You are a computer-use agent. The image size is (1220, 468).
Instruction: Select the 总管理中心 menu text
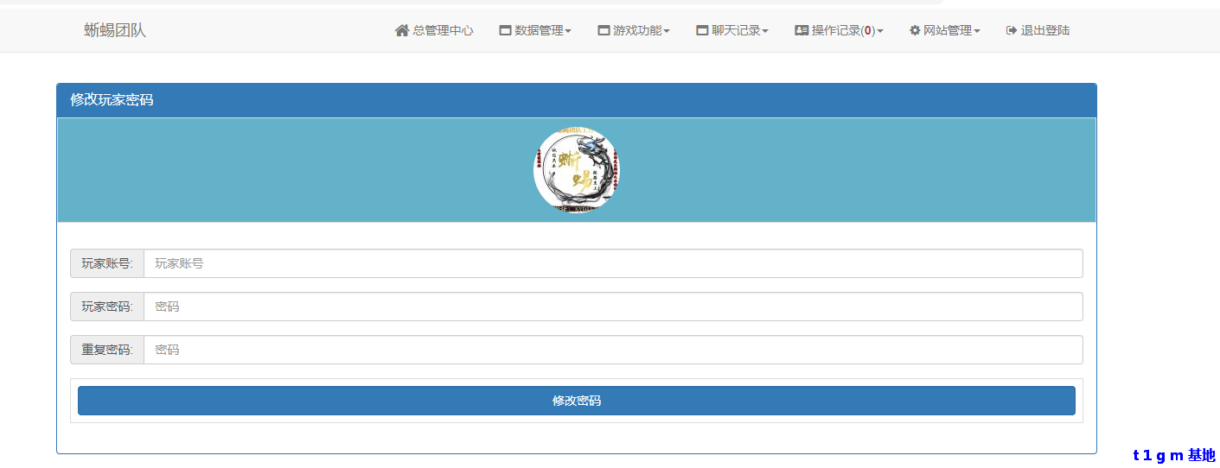point(443,30)
